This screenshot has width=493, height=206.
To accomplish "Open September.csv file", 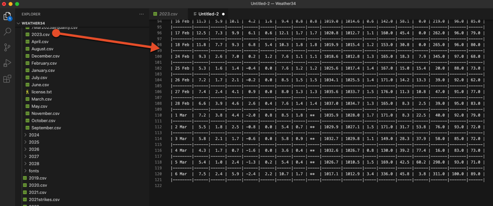I will coord(46,128).
